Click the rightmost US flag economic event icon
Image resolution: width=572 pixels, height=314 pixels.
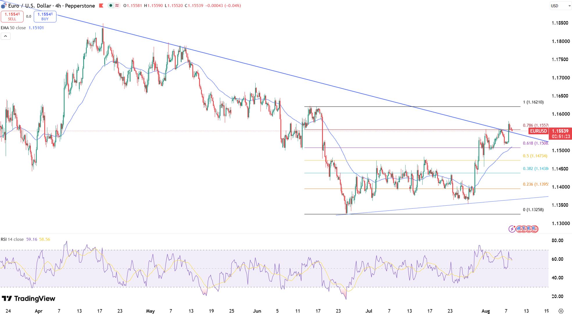tap(535, 229)
